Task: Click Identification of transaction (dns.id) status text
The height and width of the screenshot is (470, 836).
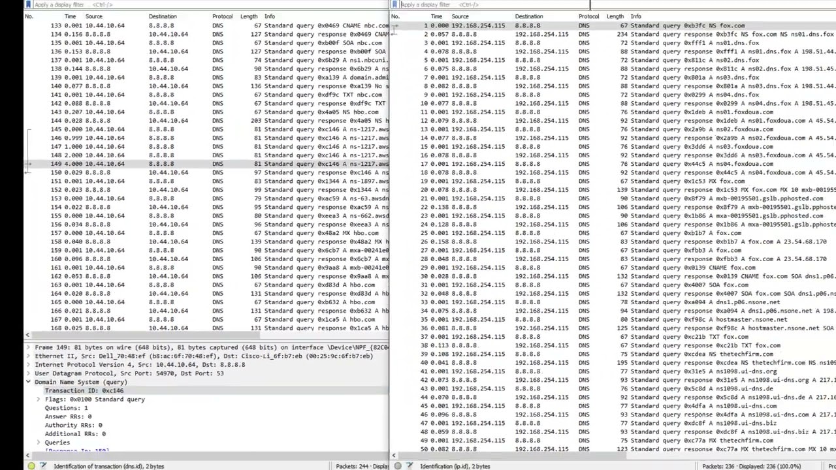Action: click(108, 466)
